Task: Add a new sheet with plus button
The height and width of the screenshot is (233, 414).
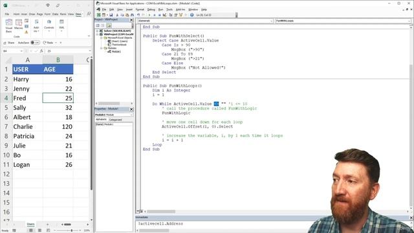Action: click(x=47, y=225)
